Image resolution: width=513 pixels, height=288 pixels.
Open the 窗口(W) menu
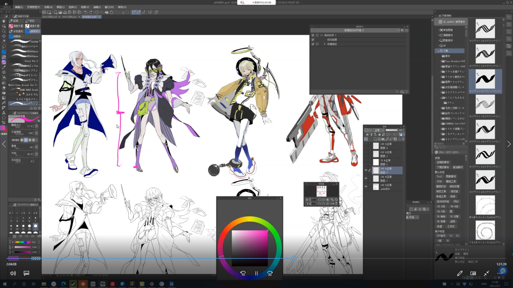(109, 7)
